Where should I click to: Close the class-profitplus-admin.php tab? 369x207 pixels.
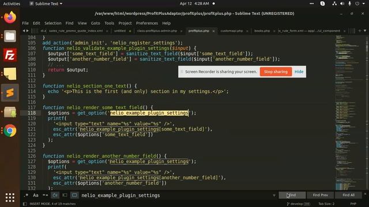click(181, 31)
